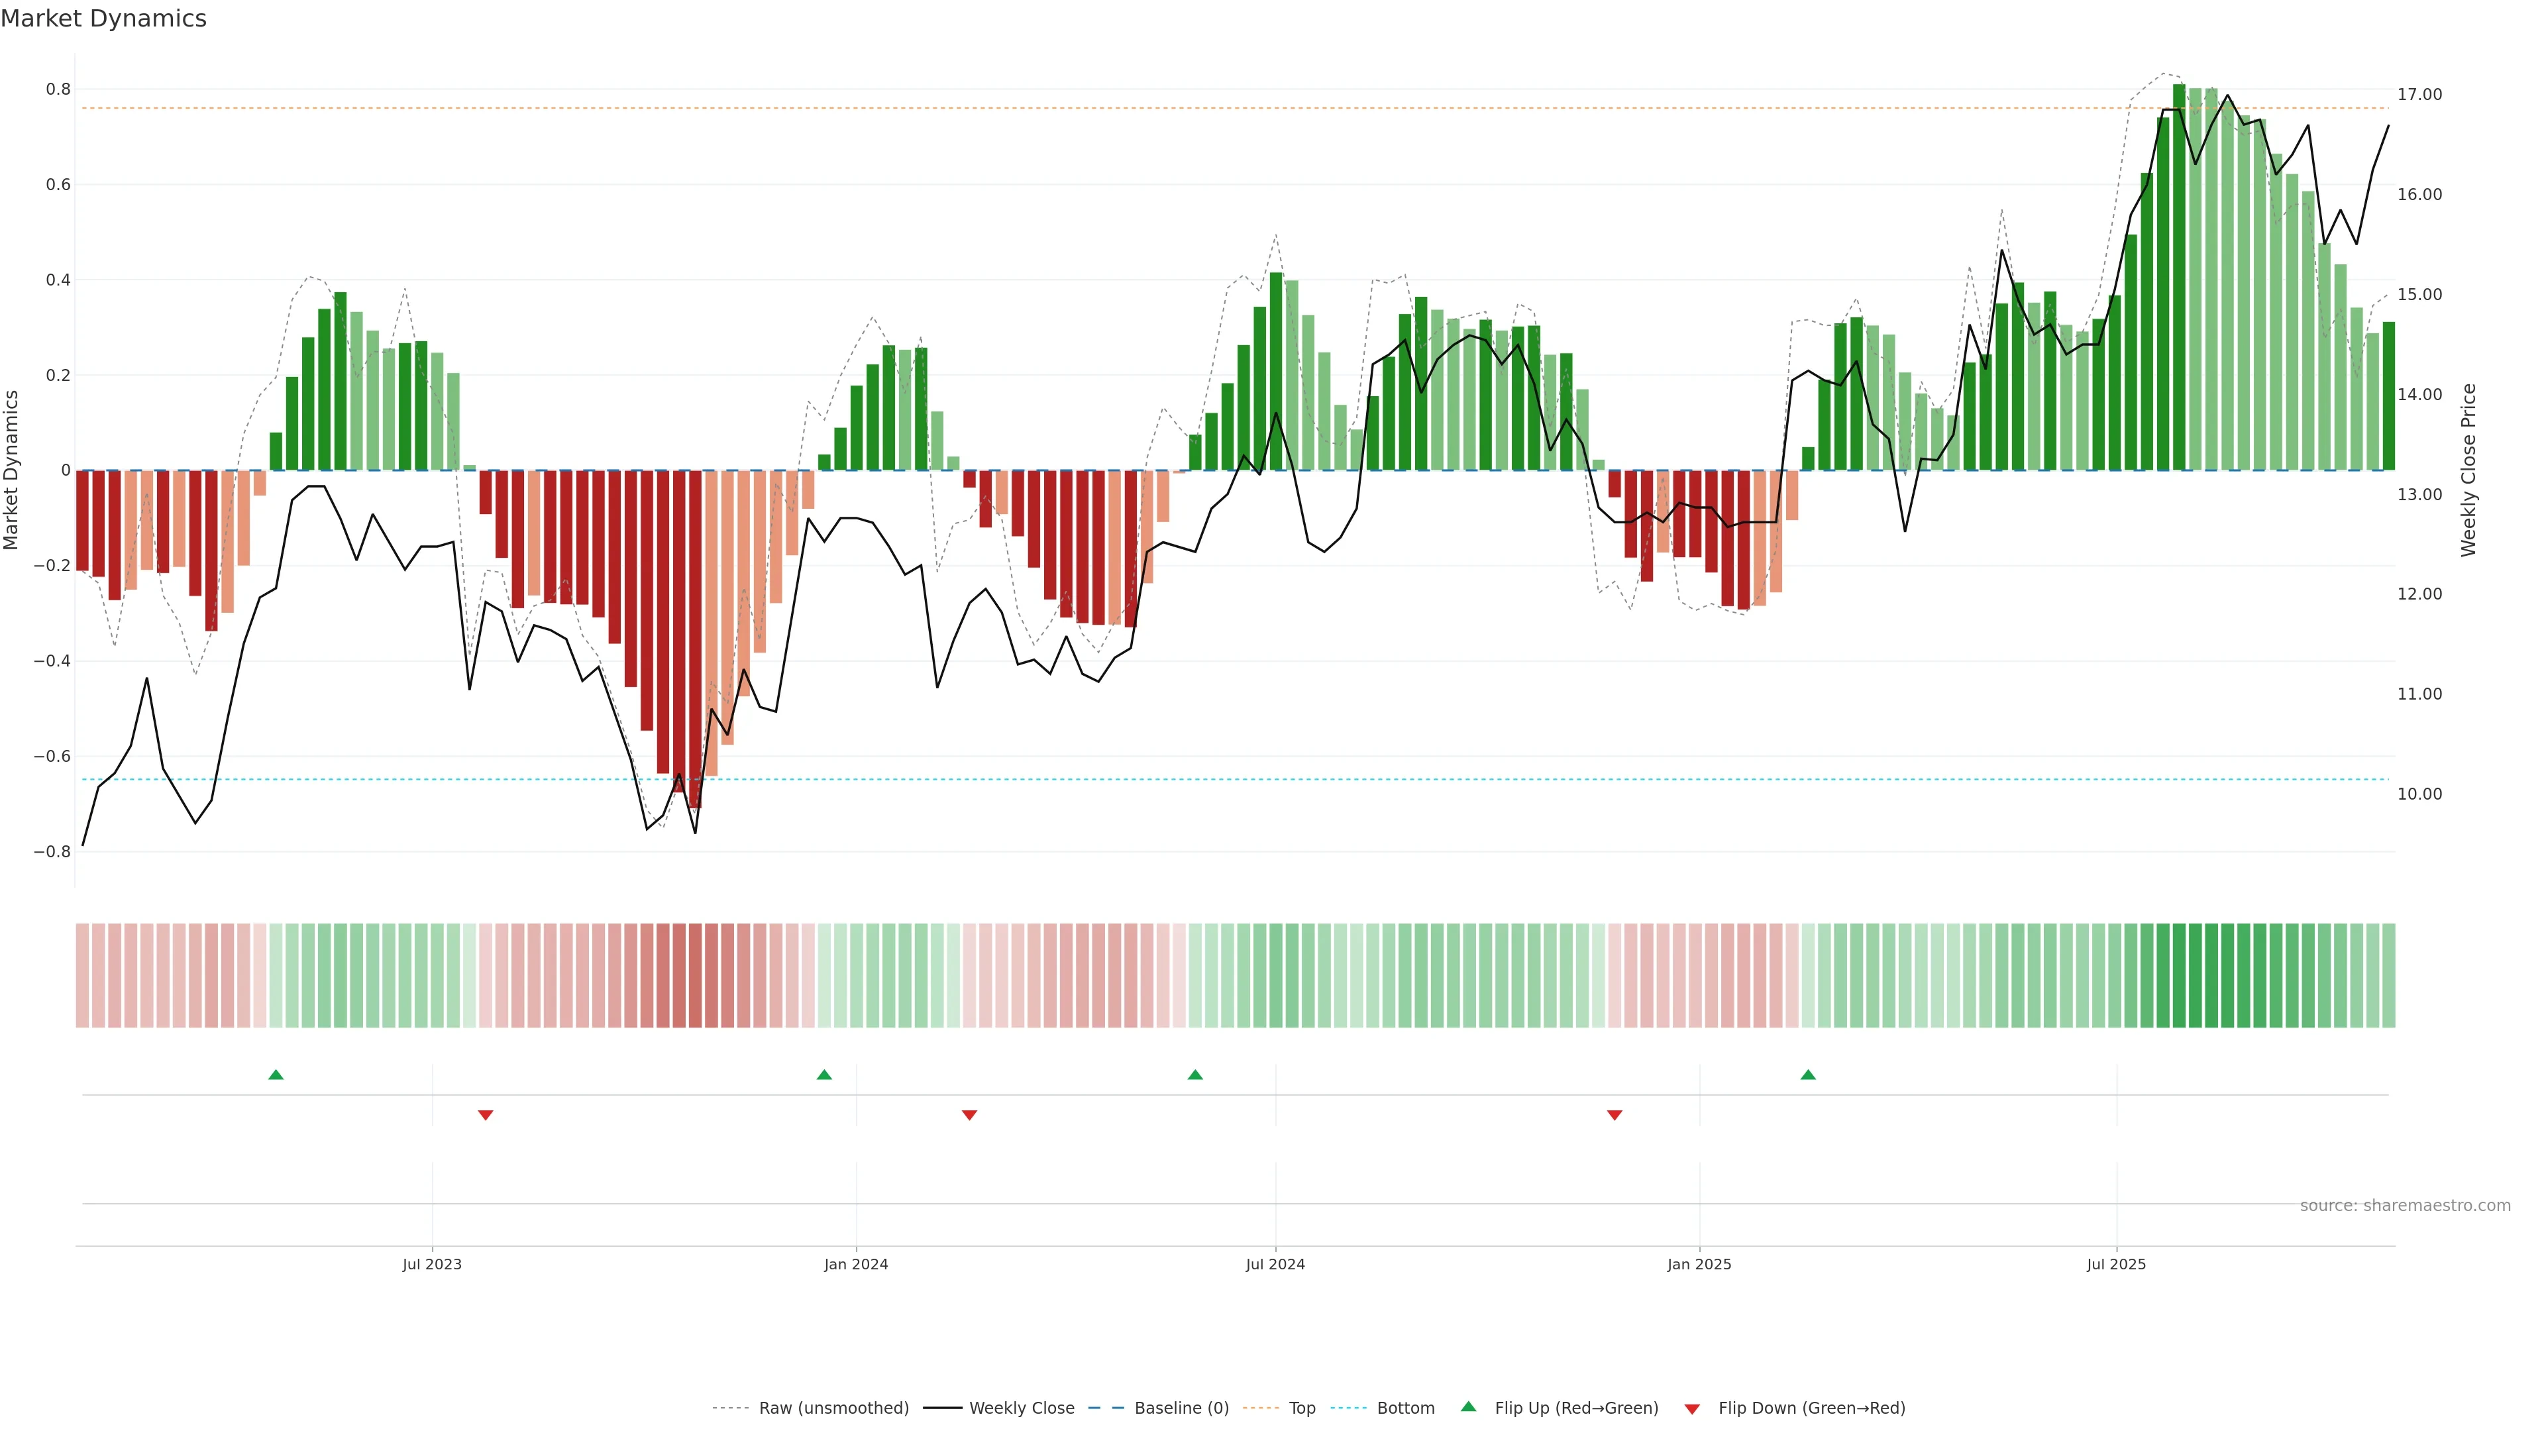Viewport: 2544px width, 1431px height.
Task: Click the Jan 2025 axis label
Action: 1699,1264
